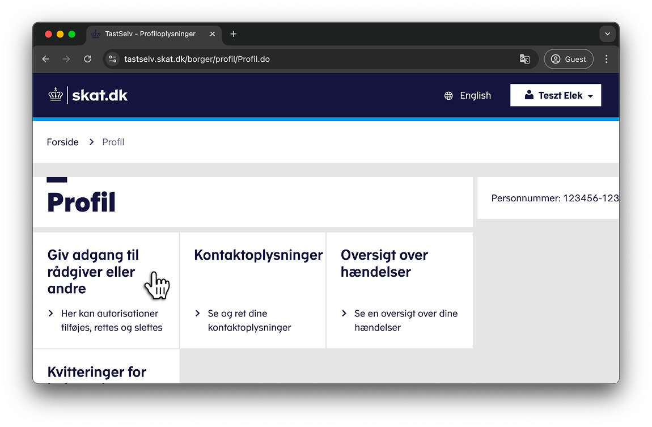Go to Forside in the breadcrumb
The width and height of the screenshot is (652, 427).
[62, 142]
